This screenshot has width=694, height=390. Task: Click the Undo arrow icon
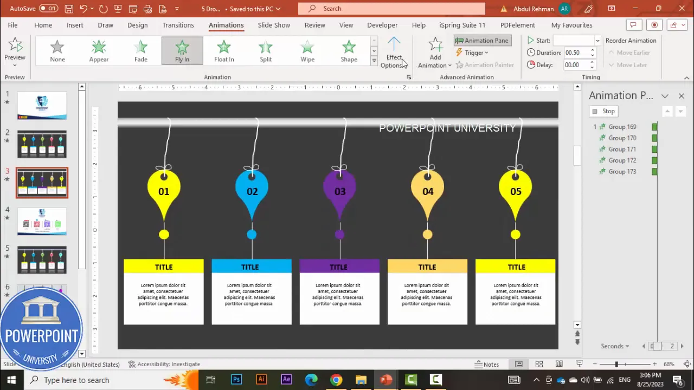pos(83,9)
